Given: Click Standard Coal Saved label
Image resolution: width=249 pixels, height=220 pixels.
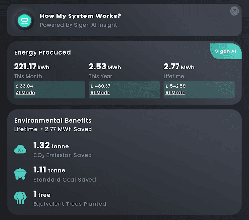Looking at the screenshot, I should (x=65, y=180).
